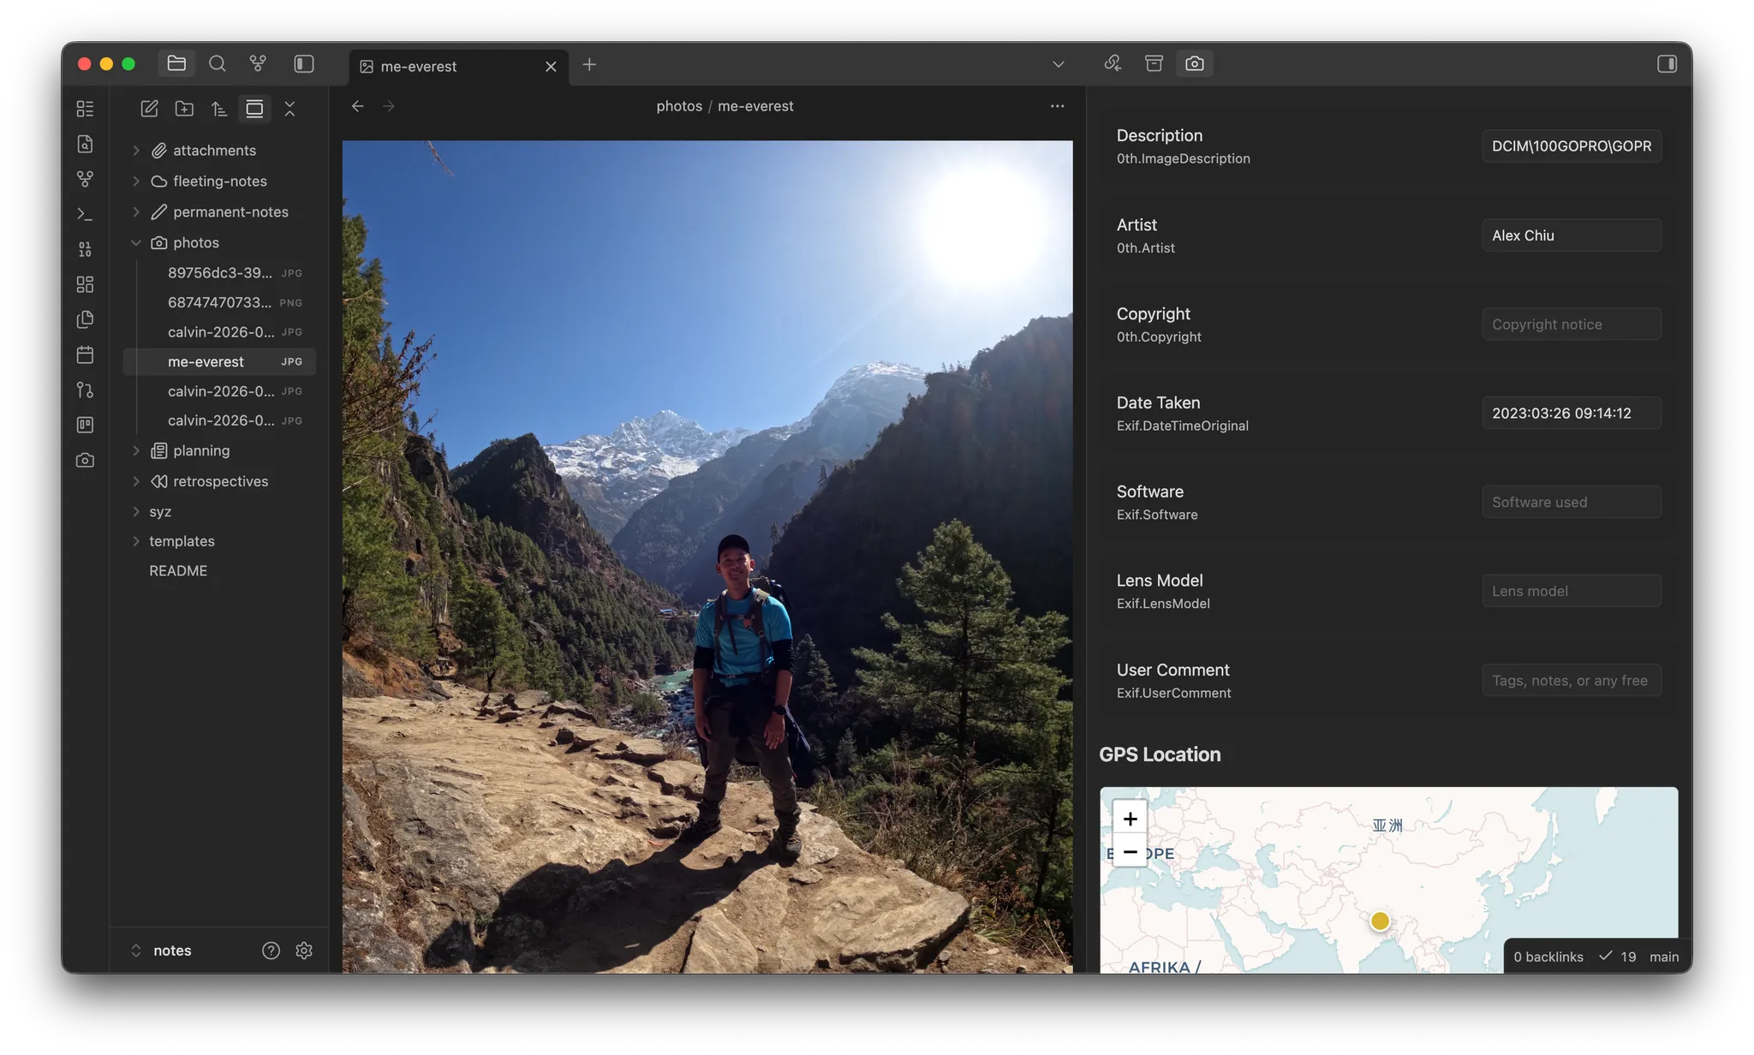The width and height of the screenshot is (1754, 1055).
Task: Navigate forward with the right arrow
Action: (389, 106)
